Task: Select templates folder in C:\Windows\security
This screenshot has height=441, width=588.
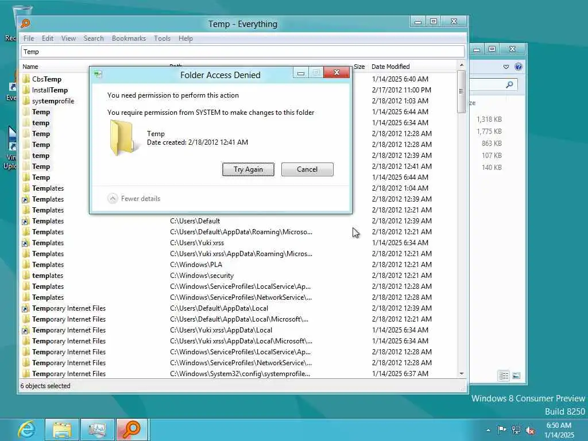Action: coord(48,275)
